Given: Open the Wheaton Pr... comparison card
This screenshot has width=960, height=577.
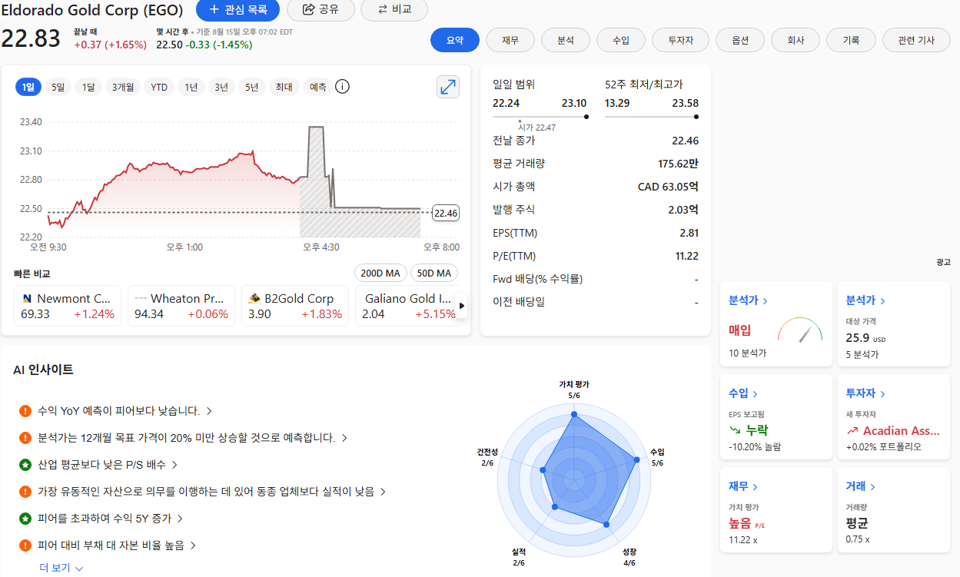Looking at the screenshot, I should (x=181, y=306).
